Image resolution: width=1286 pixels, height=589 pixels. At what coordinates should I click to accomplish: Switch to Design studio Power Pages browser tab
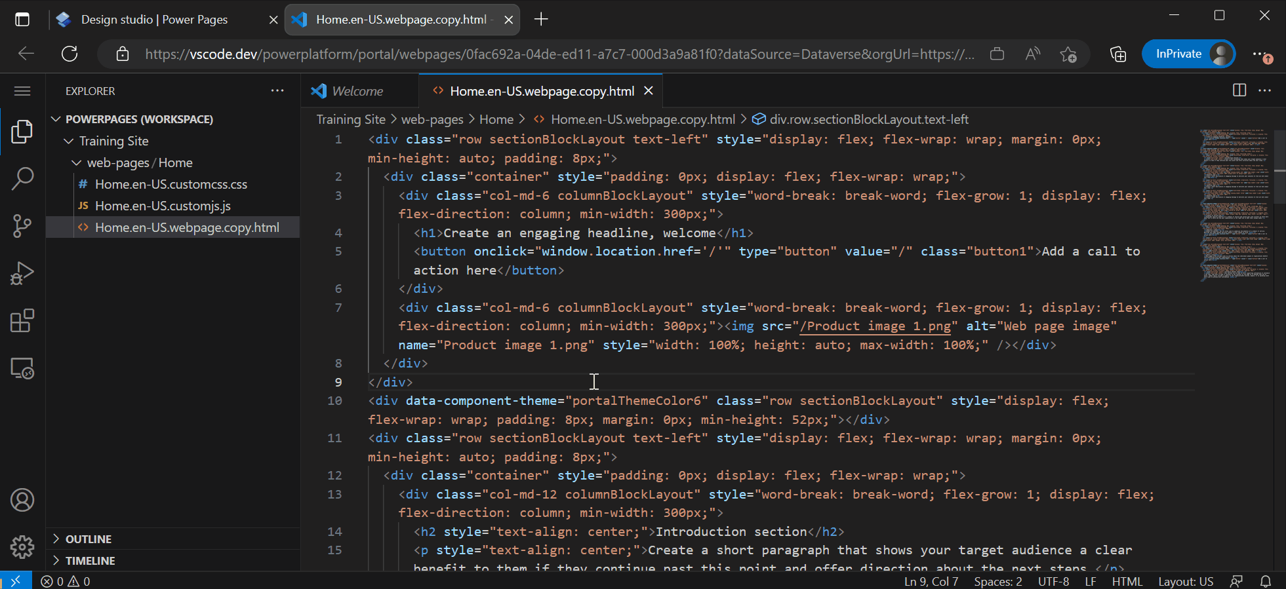[x=154, y=20]
